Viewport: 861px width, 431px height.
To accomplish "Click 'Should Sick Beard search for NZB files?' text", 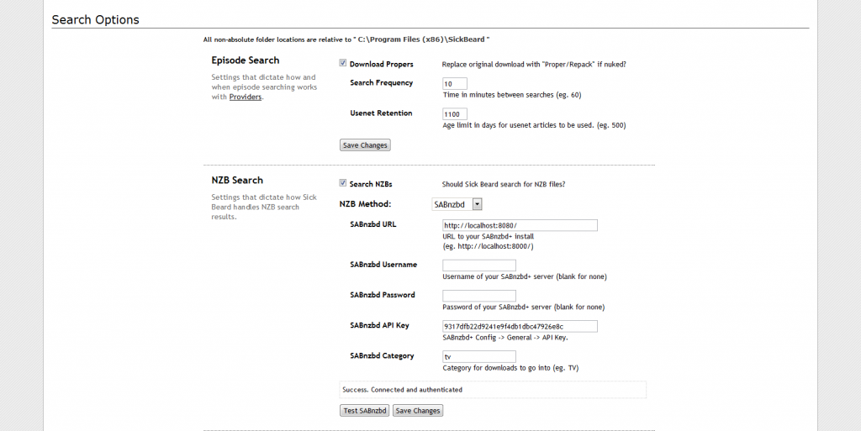I will (504, 184).
